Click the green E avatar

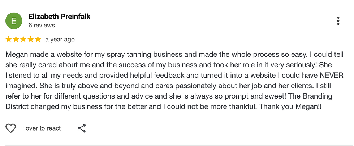(x=14, y=21)
